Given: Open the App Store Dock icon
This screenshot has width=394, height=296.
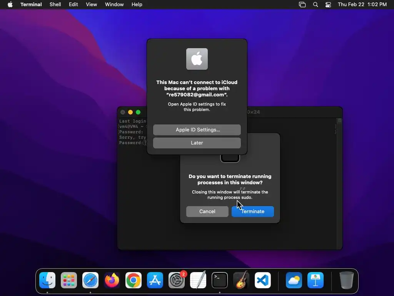Looking at the screenshot, I should 155,280.
